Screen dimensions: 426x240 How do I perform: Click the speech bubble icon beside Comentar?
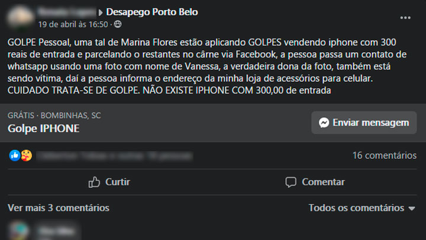coord(291,182)
